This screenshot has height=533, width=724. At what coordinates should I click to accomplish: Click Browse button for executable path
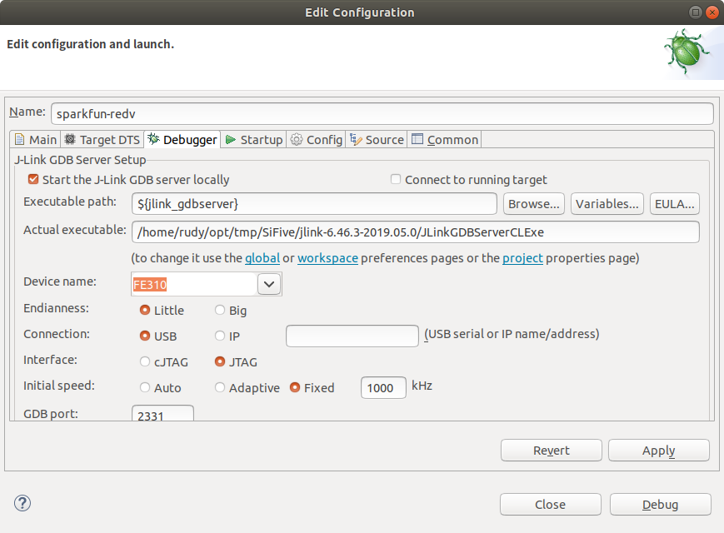click(534, 204)
